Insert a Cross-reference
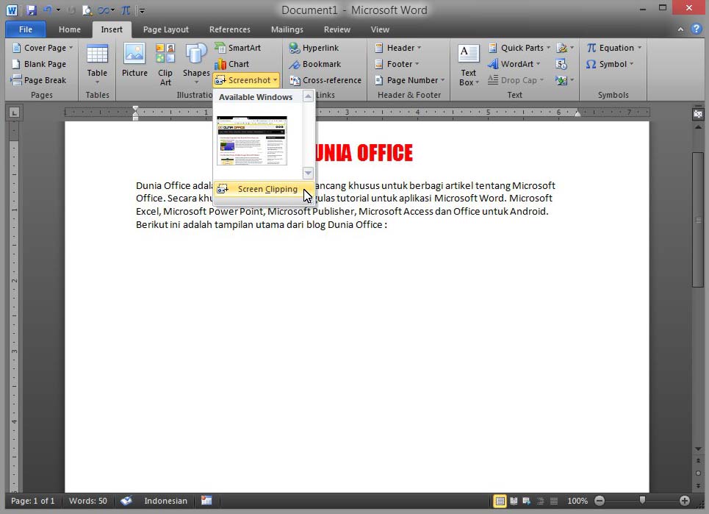Image resolution: width=709 pixels, height=514 pixels. tap(325, 80)
